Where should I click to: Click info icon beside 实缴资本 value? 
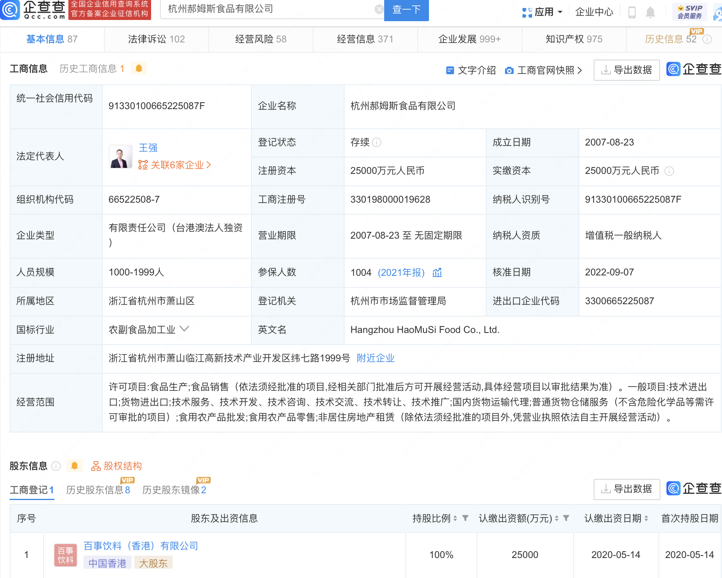tap(669, 171)
